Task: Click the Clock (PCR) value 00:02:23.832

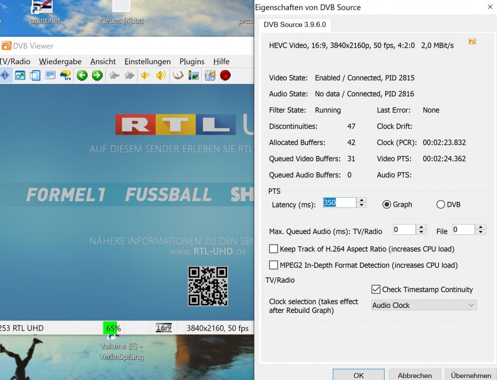Action: pos(444,143)
